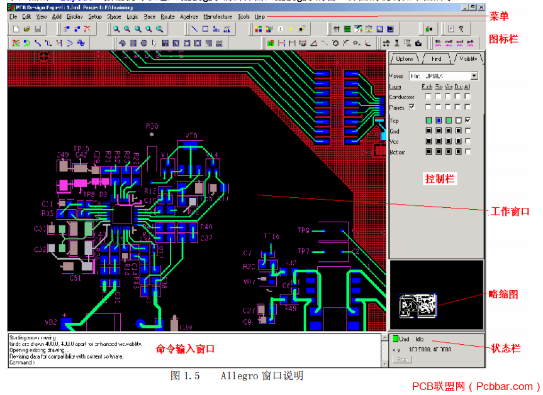Open the Manufacture menu
The width and height of the screenshot is (543, 395).
pyautogui.click(x=218, y=16)
